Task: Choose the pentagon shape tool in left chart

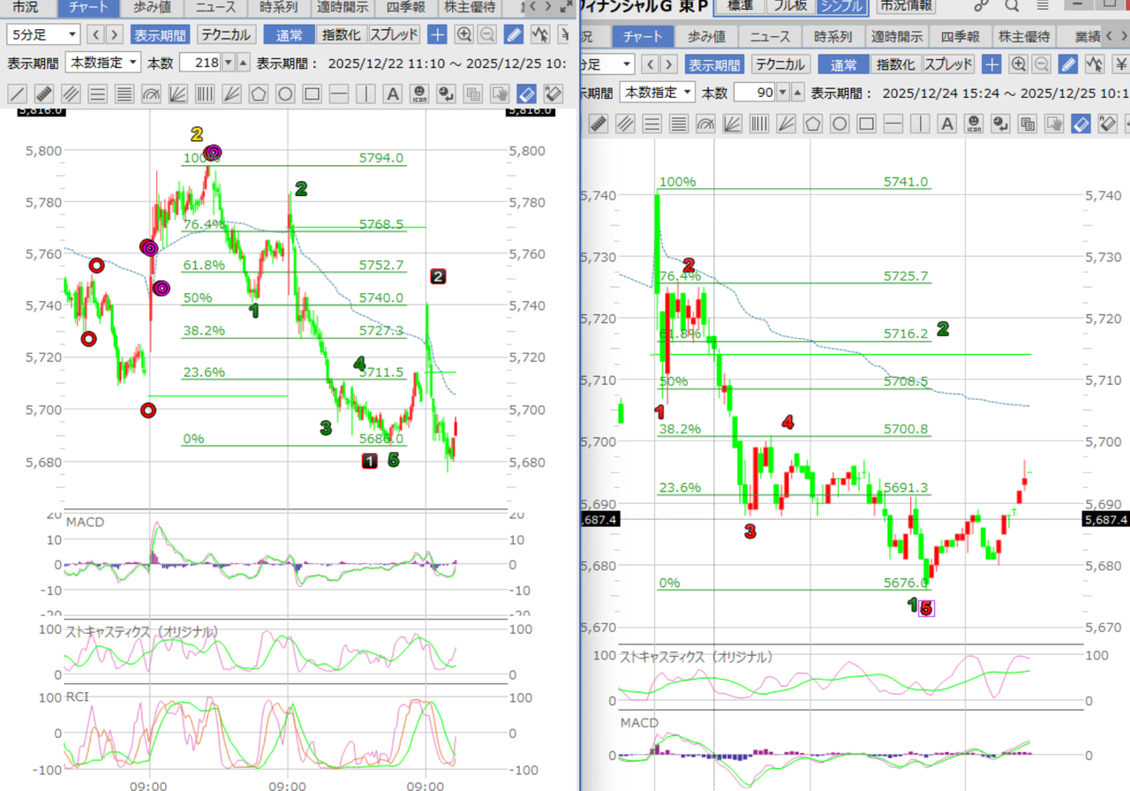Action: point(259,94)
